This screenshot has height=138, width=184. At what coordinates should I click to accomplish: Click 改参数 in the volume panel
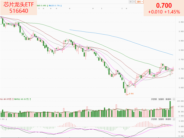[x=154, y=99]
